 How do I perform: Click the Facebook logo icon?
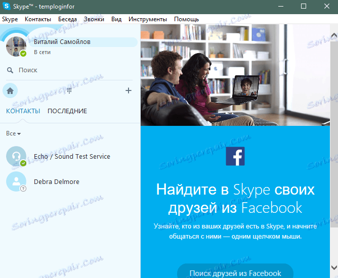click(x=235, y=156)
